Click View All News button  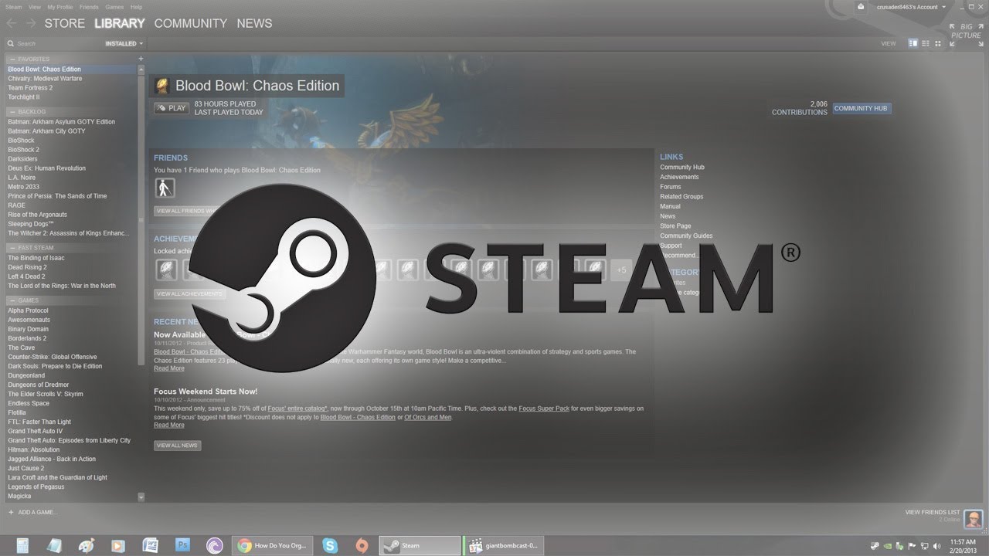pyautogui.click(x=177, y=446)
